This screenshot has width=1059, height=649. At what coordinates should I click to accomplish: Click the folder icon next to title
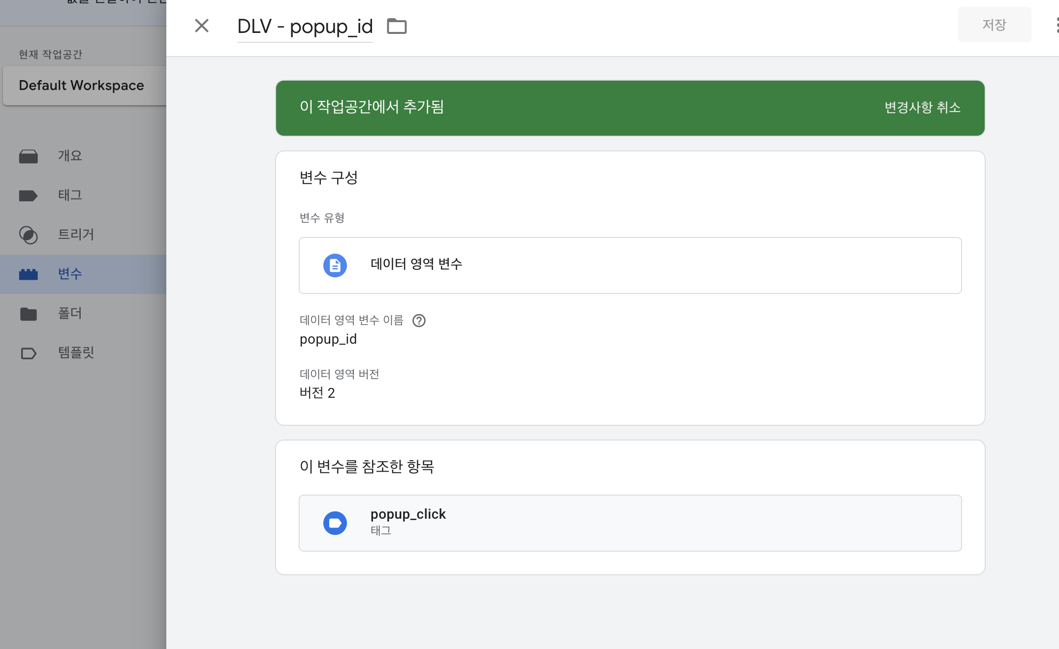click(x=397, y=26)
